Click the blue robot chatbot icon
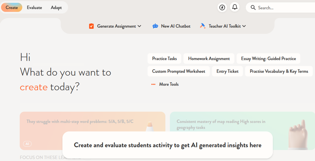This screenshot has height=161, width=315. click(155, 26)
